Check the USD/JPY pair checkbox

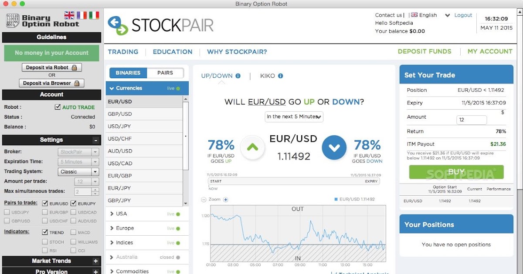(x=7, y=212)
